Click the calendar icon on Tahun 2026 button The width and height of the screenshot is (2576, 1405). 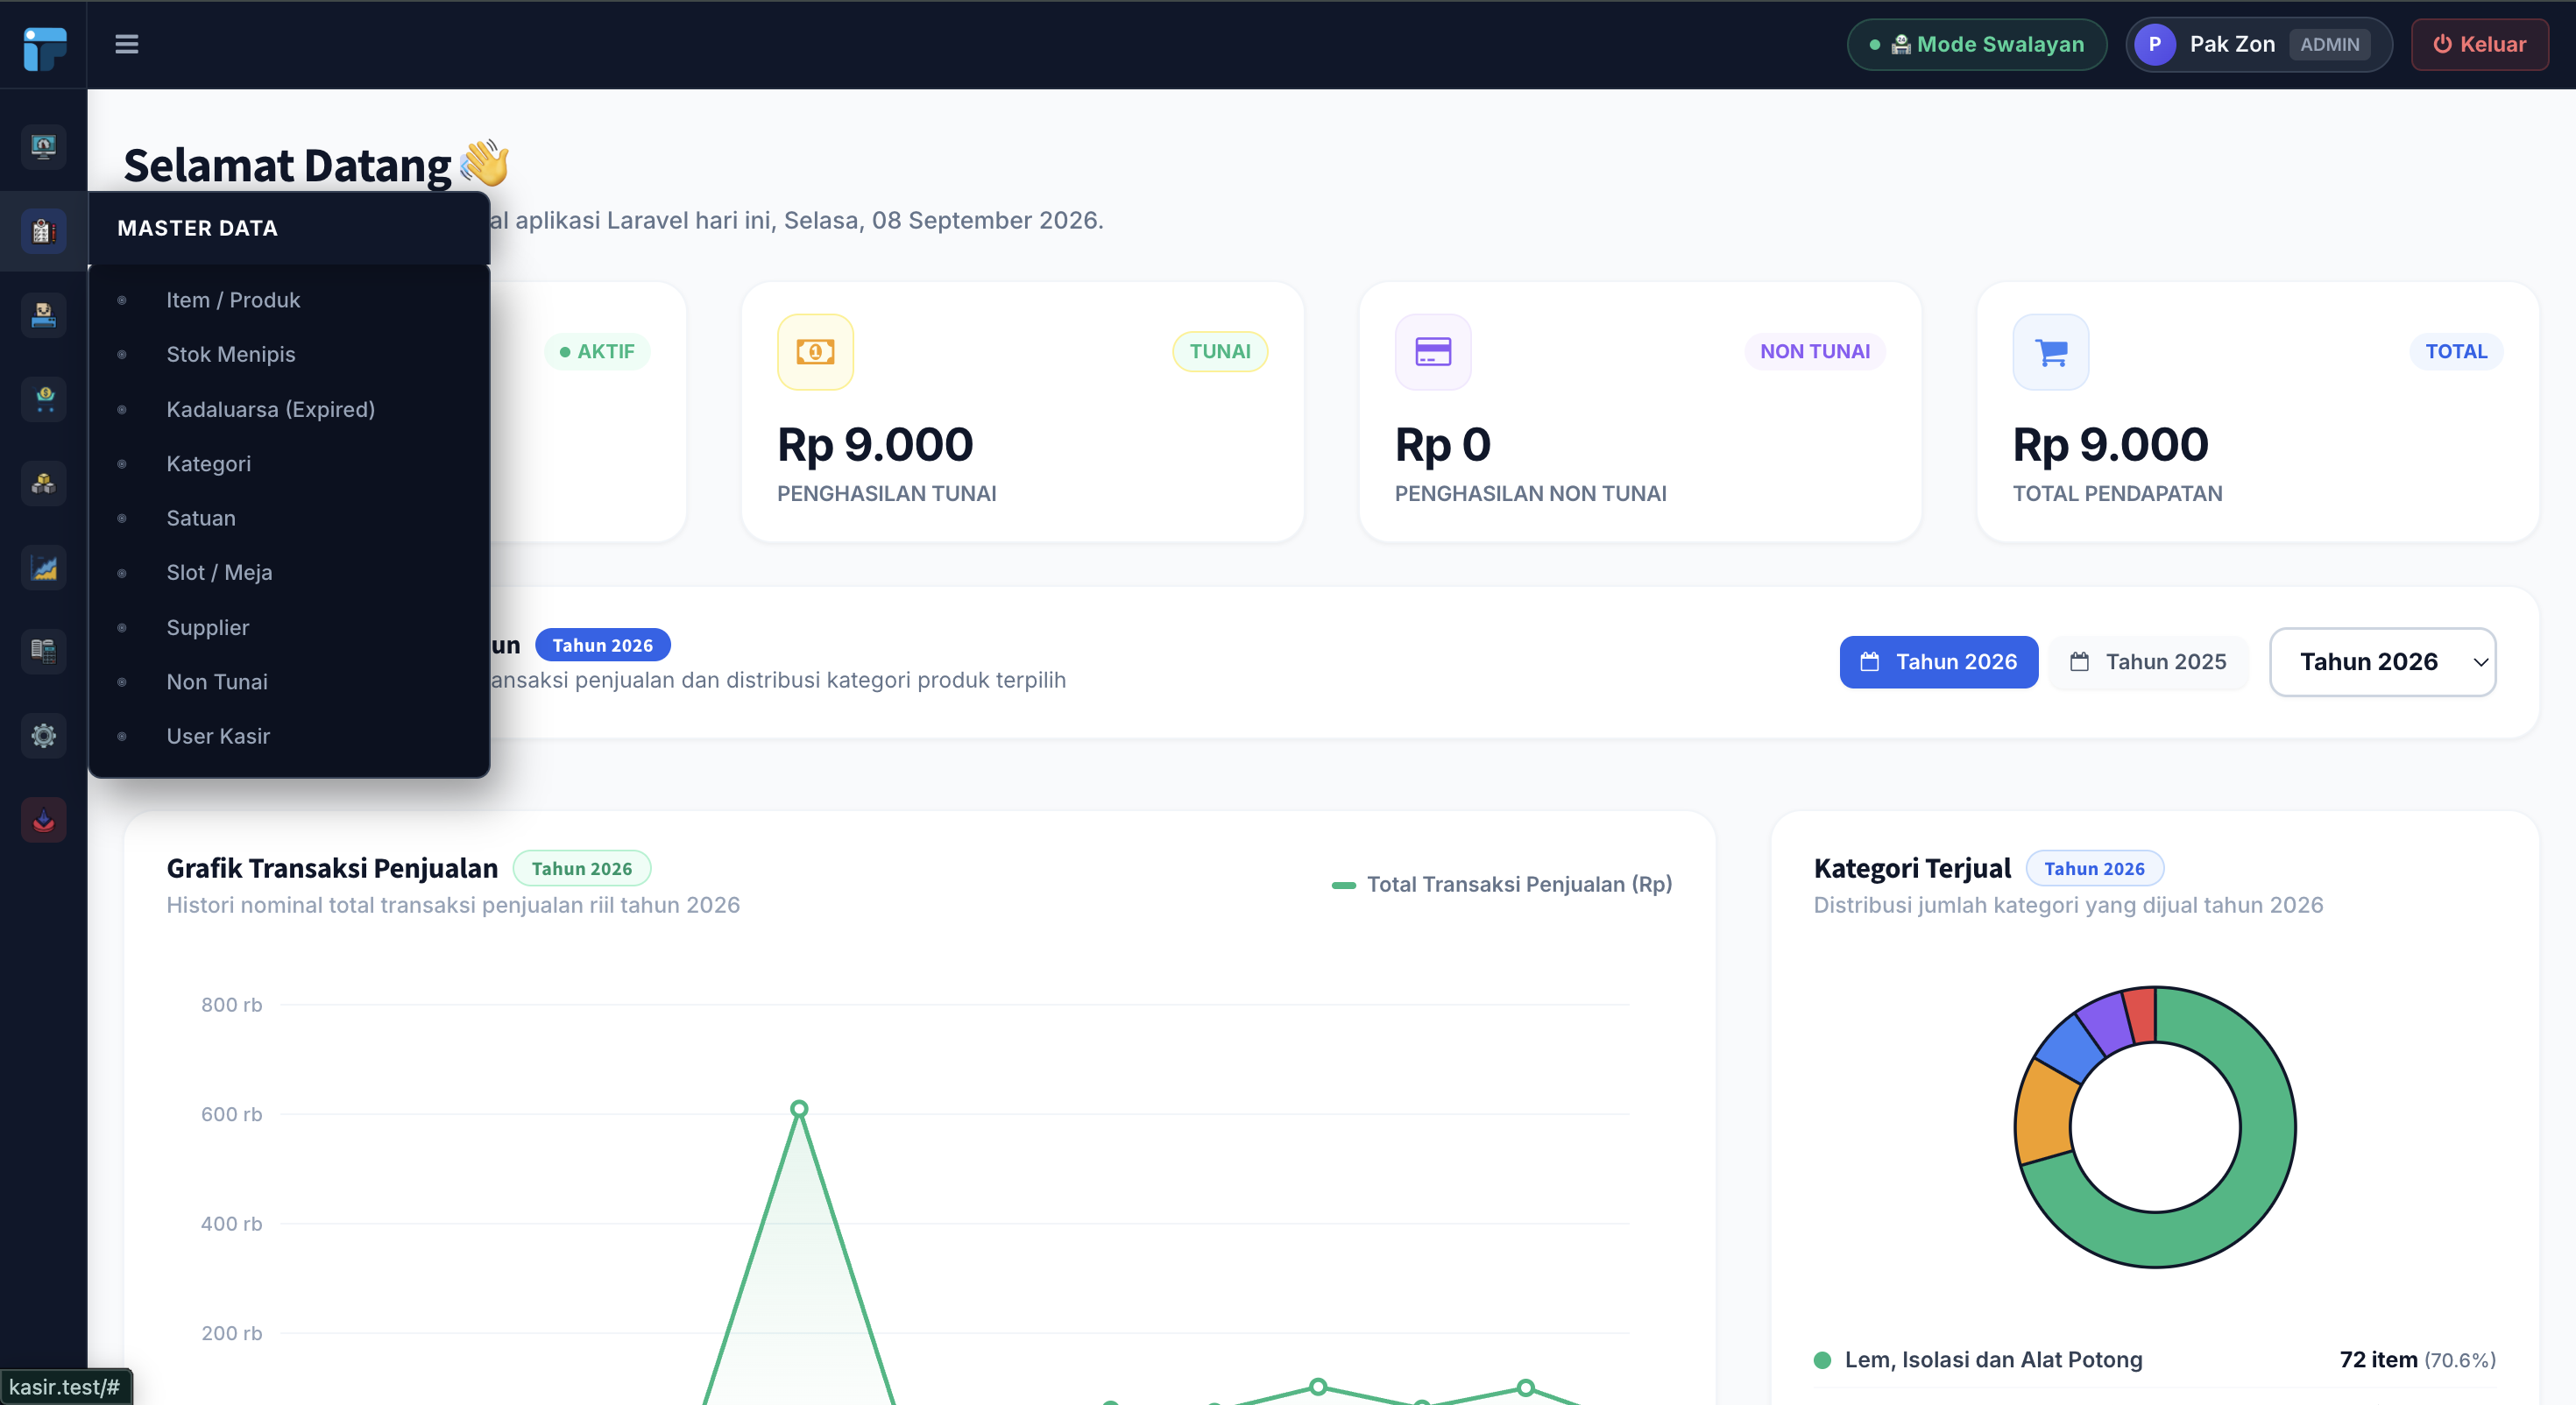click(1869, 661)
